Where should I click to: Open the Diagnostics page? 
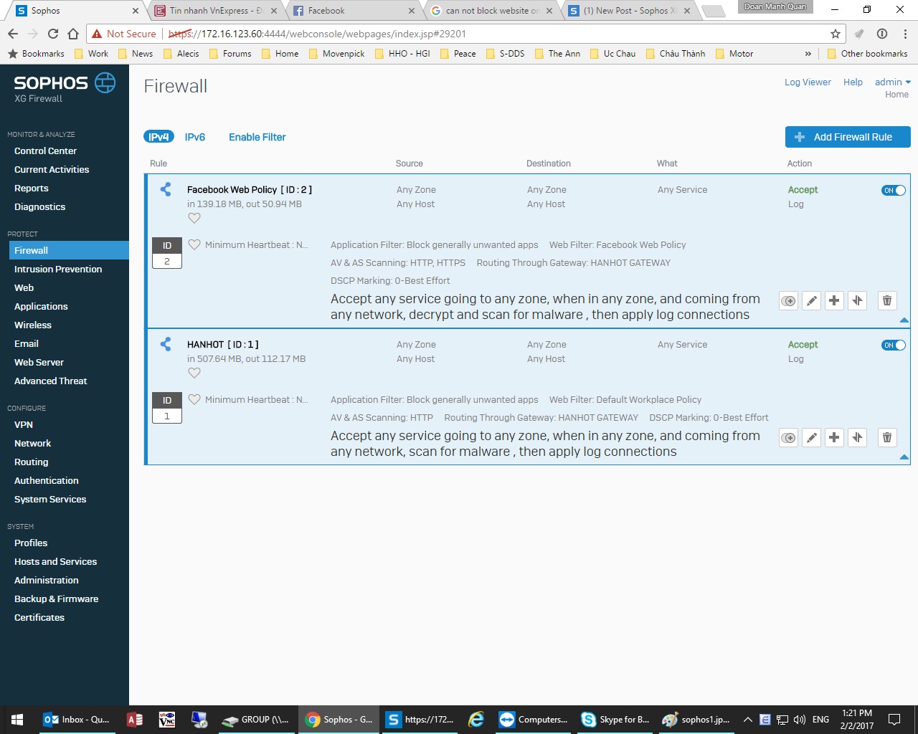[x=39, y=207]
